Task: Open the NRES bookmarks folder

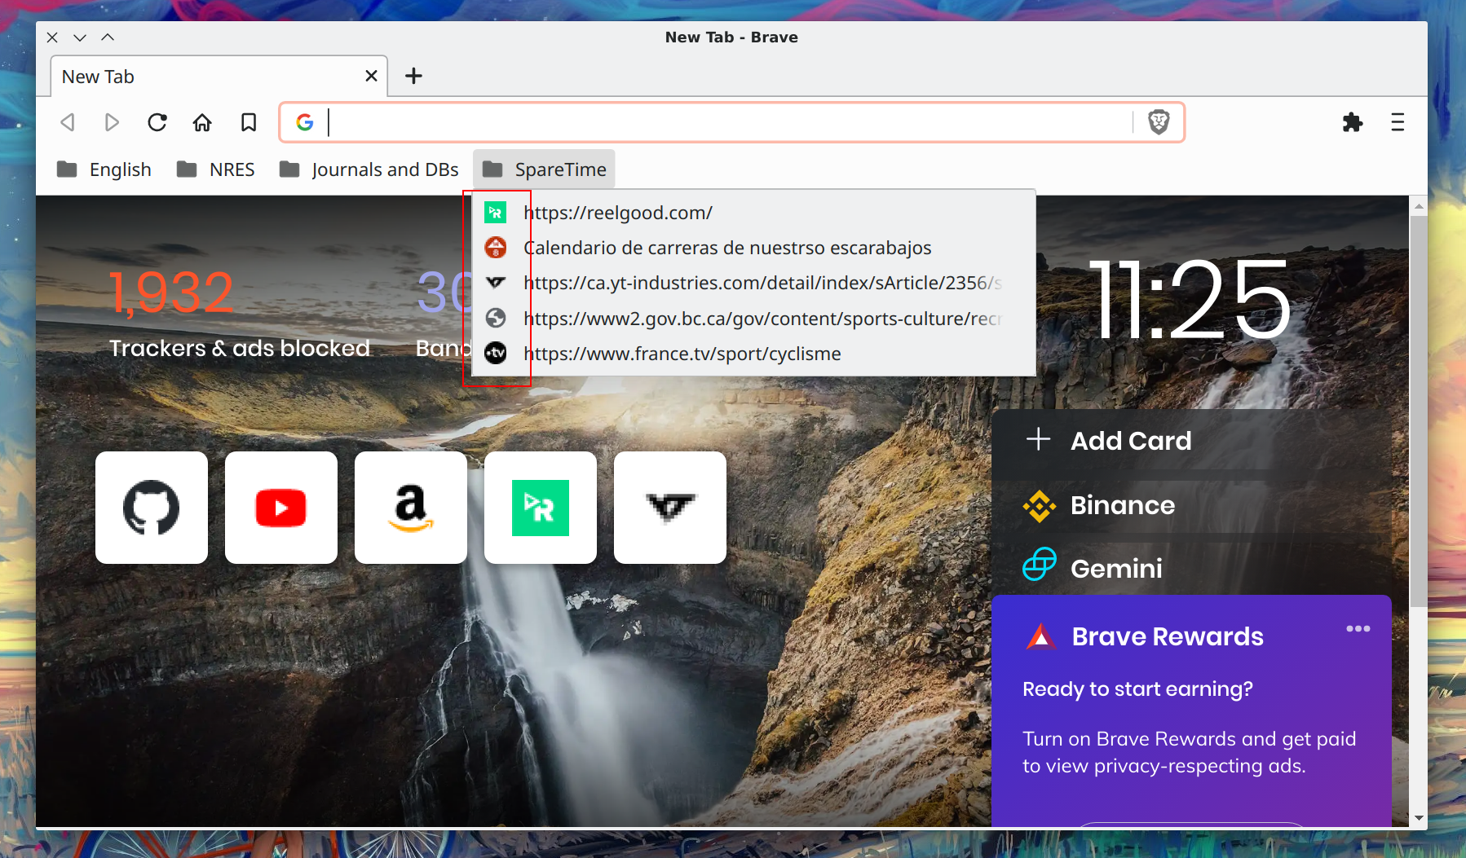Action: tap(216, 169)
